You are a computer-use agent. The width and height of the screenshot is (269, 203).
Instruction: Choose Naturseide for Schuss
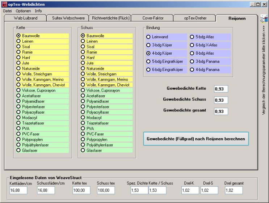tap(106, 69)
